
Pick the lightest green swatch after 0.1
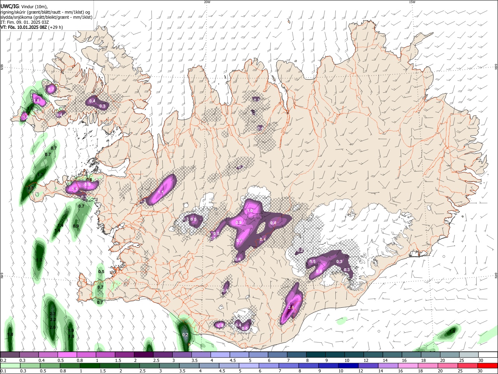10,365
